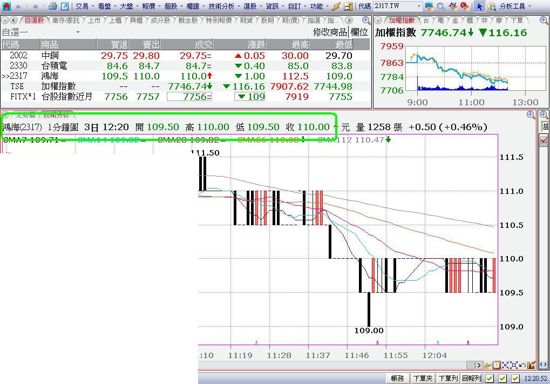This screenshot has height=384, width=550.
Task: Switch to the 下單 tab in index panel
Action: tap(517, 21)
